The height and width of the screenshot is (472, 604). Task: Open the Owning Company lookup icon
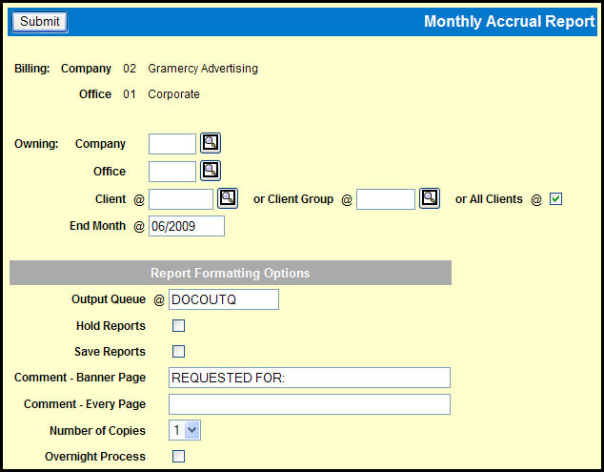coord(211,144)
